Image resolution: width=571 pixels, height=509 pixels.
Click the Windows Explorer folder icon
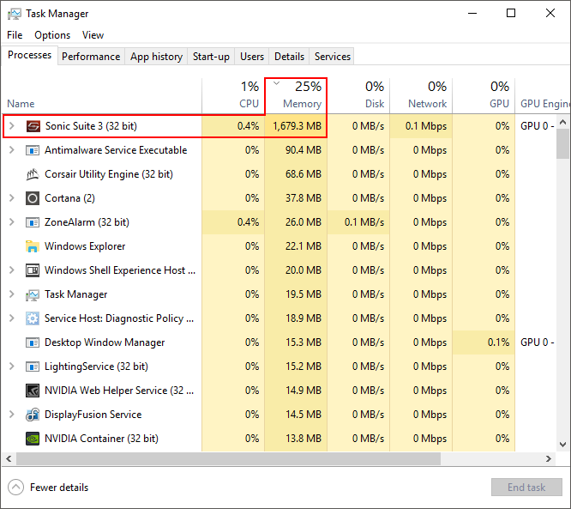33,246
